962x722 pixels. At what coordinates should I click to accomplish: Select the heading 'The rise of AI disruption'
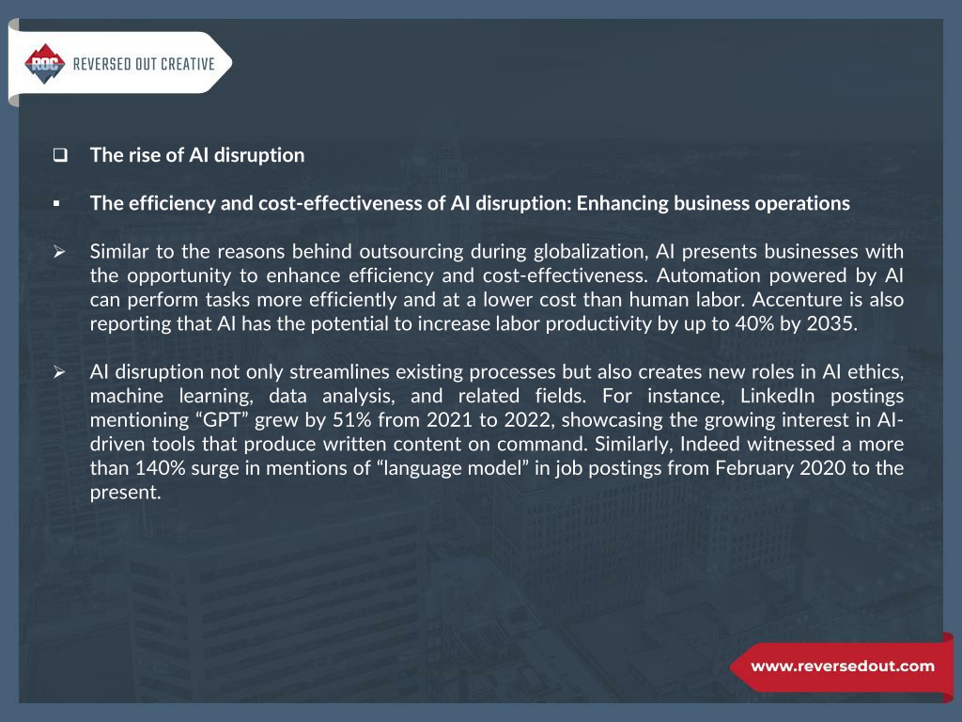tap(197, 155)
